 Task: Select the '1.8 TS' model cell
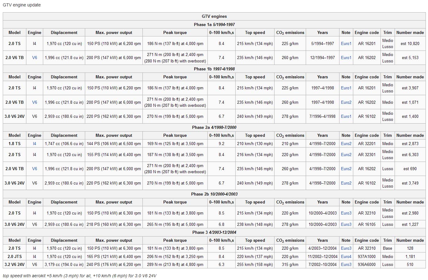click(14, 144)
